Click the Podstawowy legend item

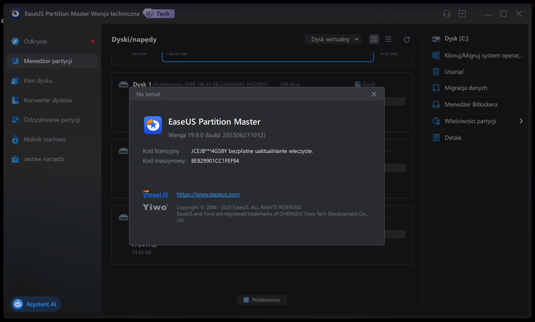[x=262, y=300]
